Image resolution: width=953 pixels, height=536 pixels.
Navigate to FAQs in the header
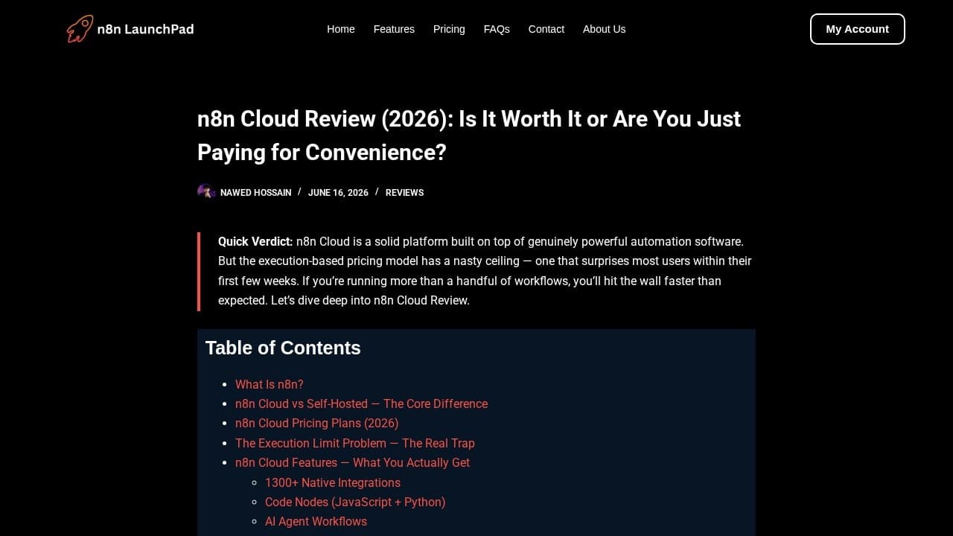pos(497,29)
